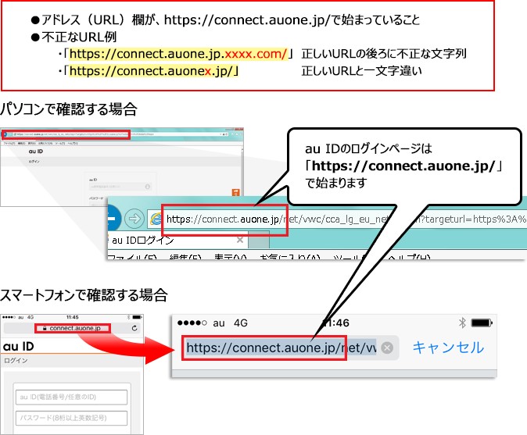Tap the Bluetooth icon in phone status bar
This screenshot has width=527, height=435.
pos(462,323)
